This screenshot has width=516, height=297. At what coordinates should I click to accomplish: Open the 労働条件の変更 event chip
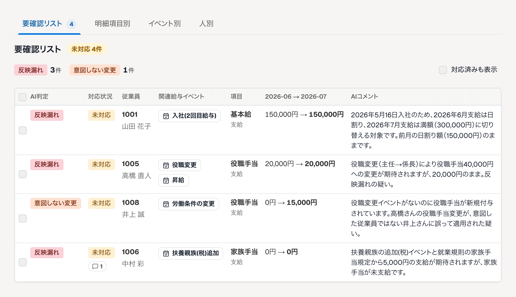189,204
